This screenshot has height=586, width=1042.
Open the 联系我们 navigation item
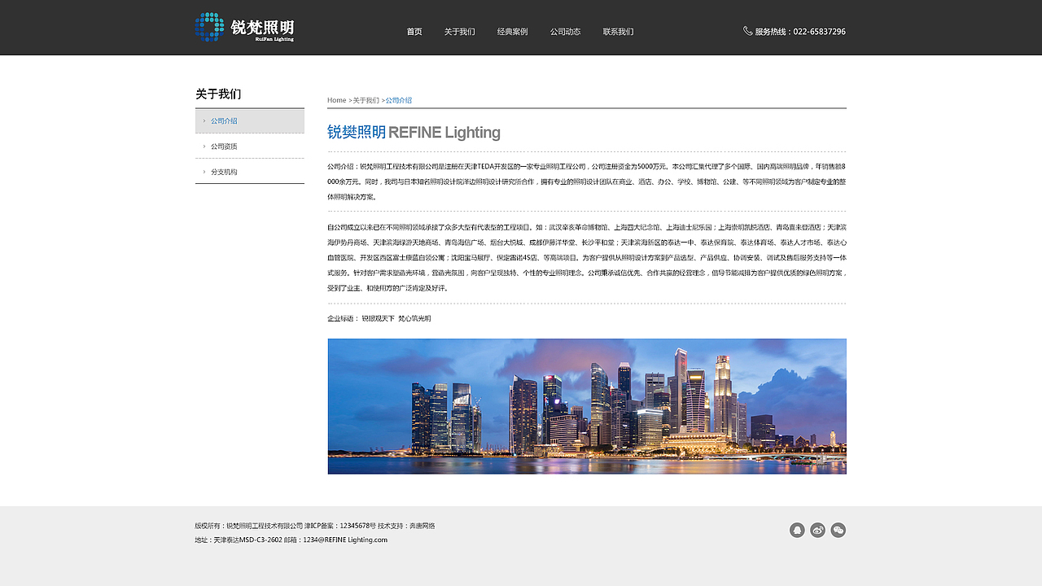618,32
